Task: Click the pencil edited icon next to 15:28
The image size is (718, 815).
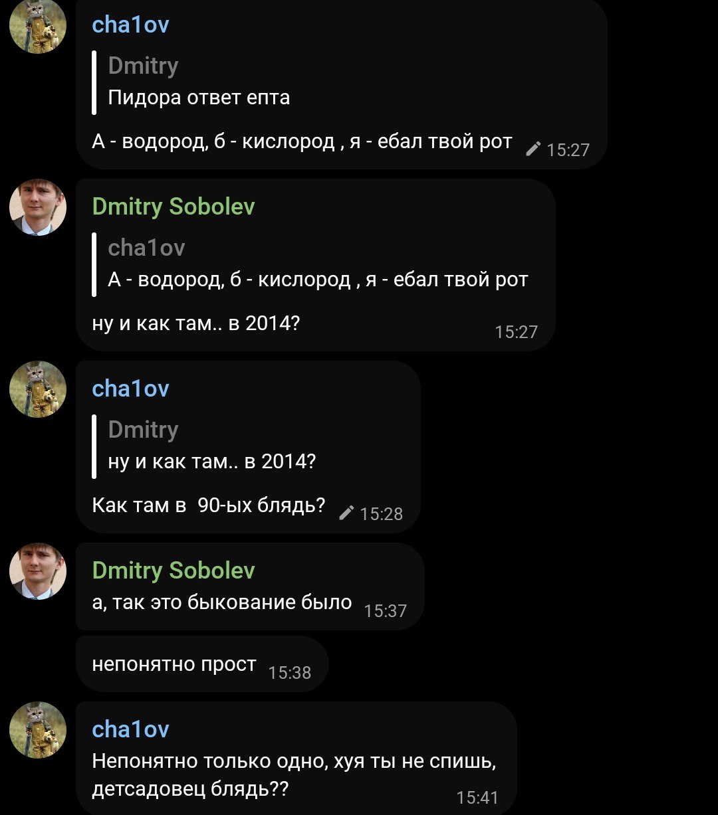Action: click(x=346, y=513)
